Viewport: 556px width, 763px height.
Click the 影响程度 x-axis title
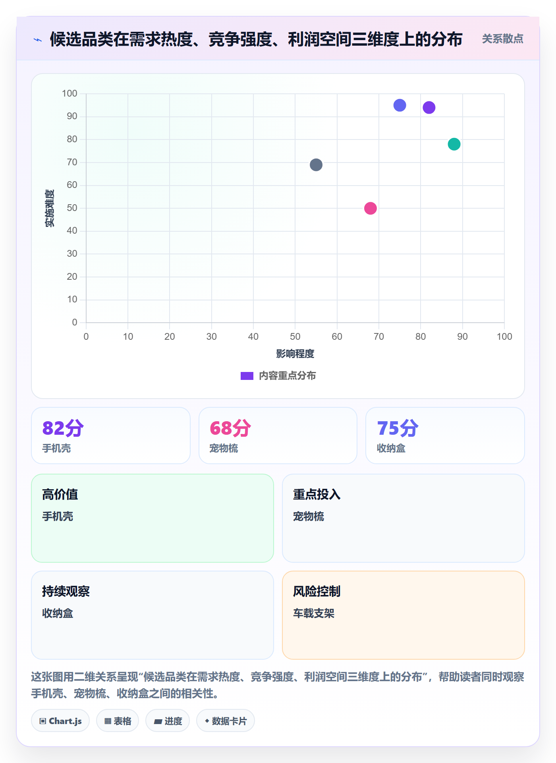click(x=295, y=354)
